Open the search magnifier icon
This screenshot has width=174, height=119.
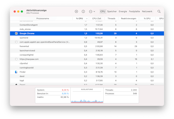click(x=159, y=11)
